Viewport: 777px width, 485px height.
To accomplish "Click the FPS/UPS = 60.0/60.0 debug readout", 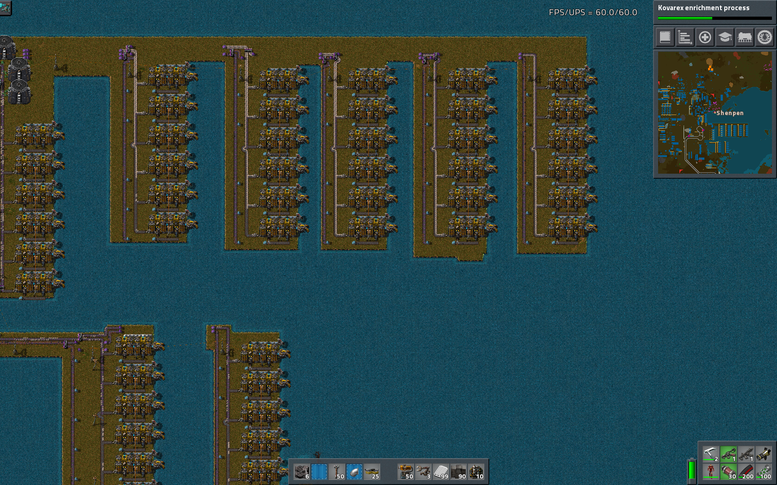I will pos(593,12).
